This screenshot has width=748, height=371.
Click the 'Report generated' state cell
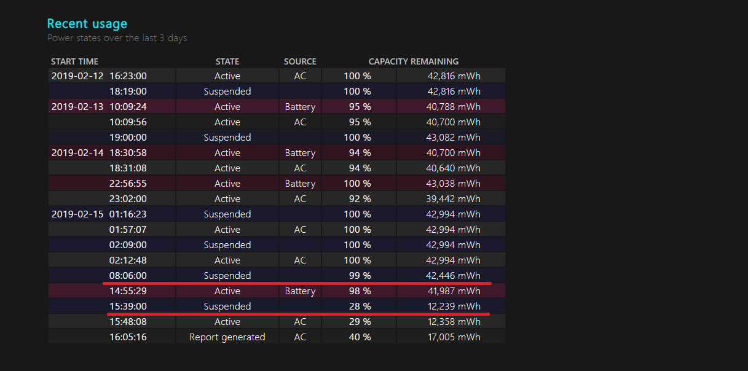(x=227, y=337)
